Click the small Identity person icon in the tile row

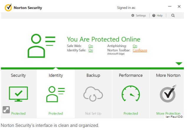point(55,94)
